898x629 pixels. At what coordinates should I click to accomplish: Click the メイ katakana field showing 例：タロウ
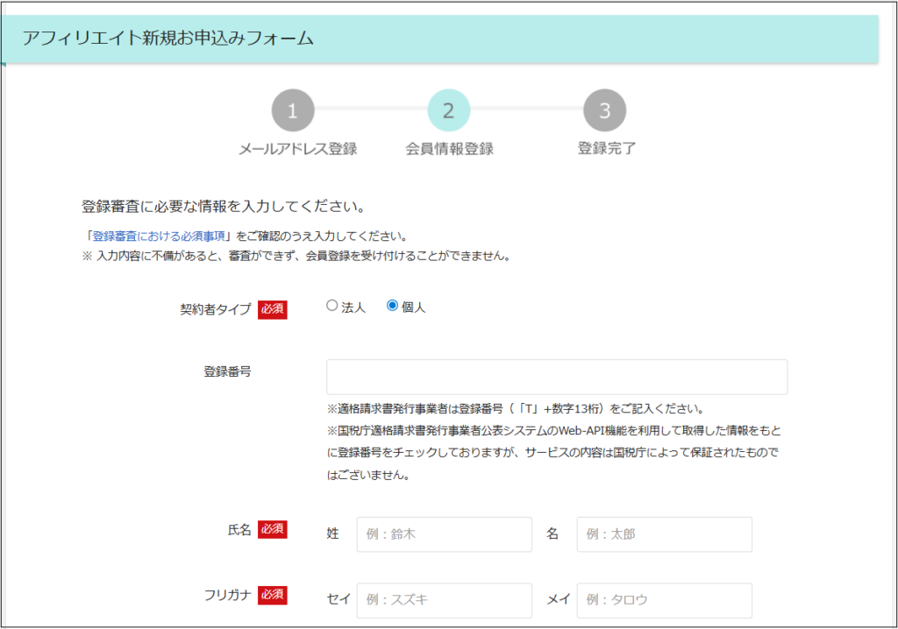pyautogui.click(x=664, y=600)
